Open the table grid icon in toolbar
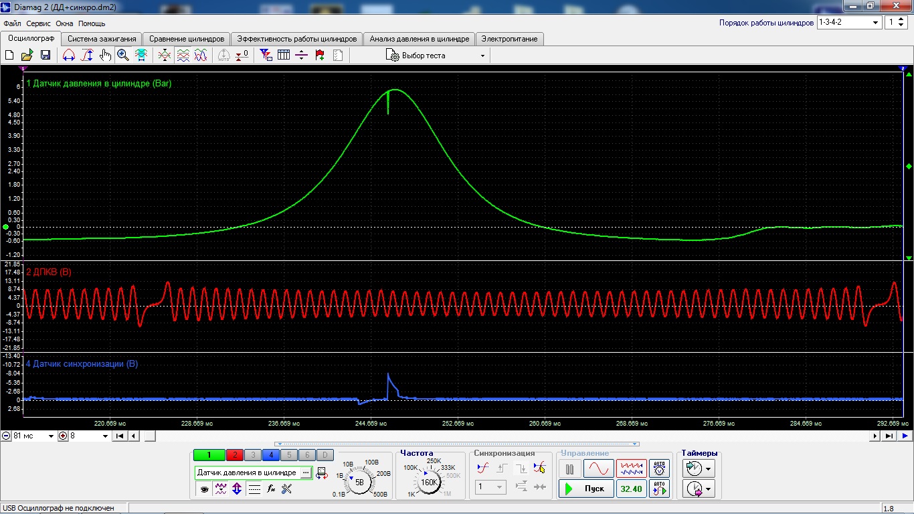This screenshot has height=514, width=914. coord(284,56)
